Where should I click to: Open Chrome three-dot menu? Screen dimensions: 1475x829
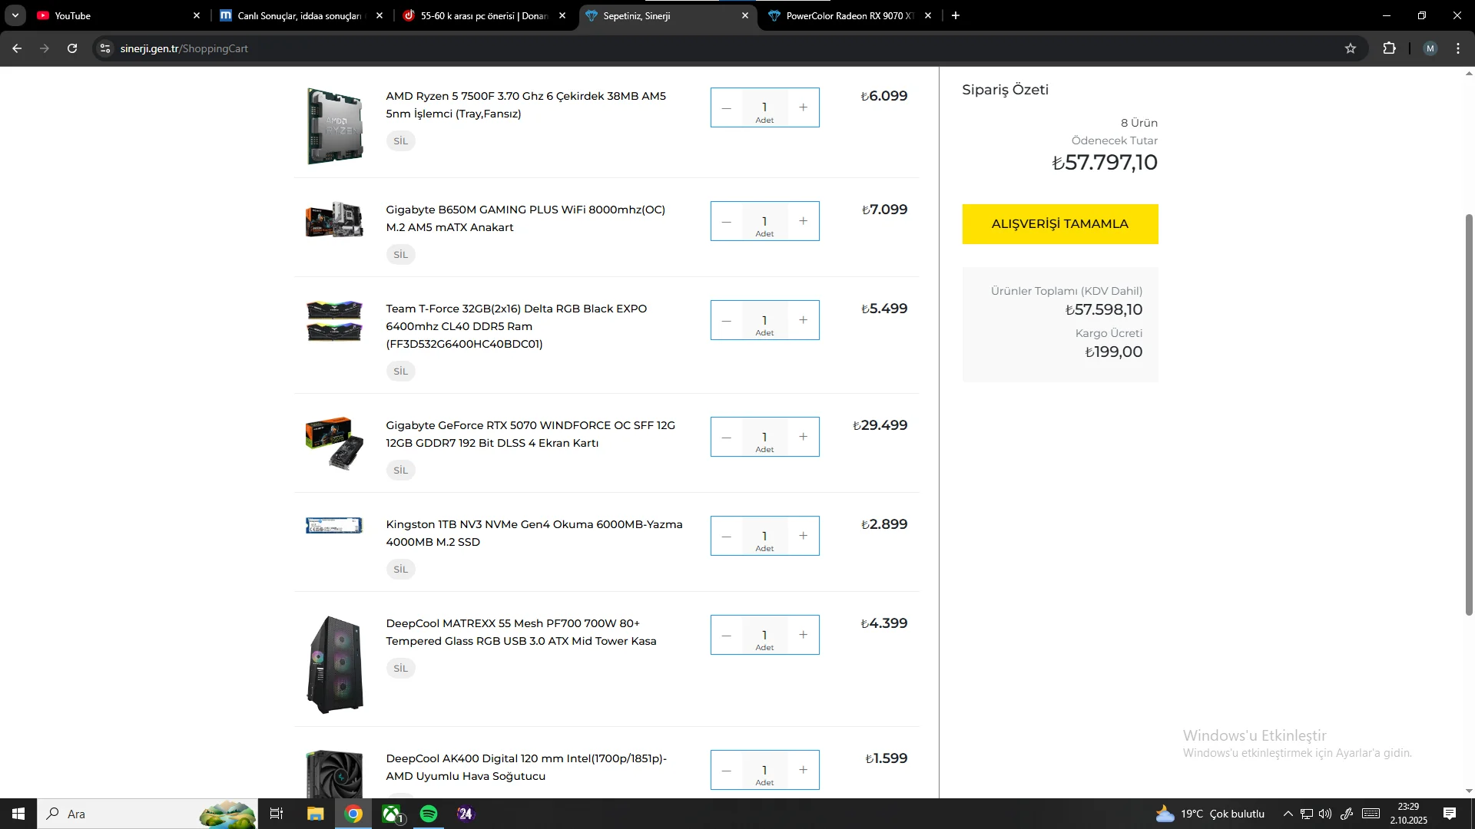point(1458,48)
